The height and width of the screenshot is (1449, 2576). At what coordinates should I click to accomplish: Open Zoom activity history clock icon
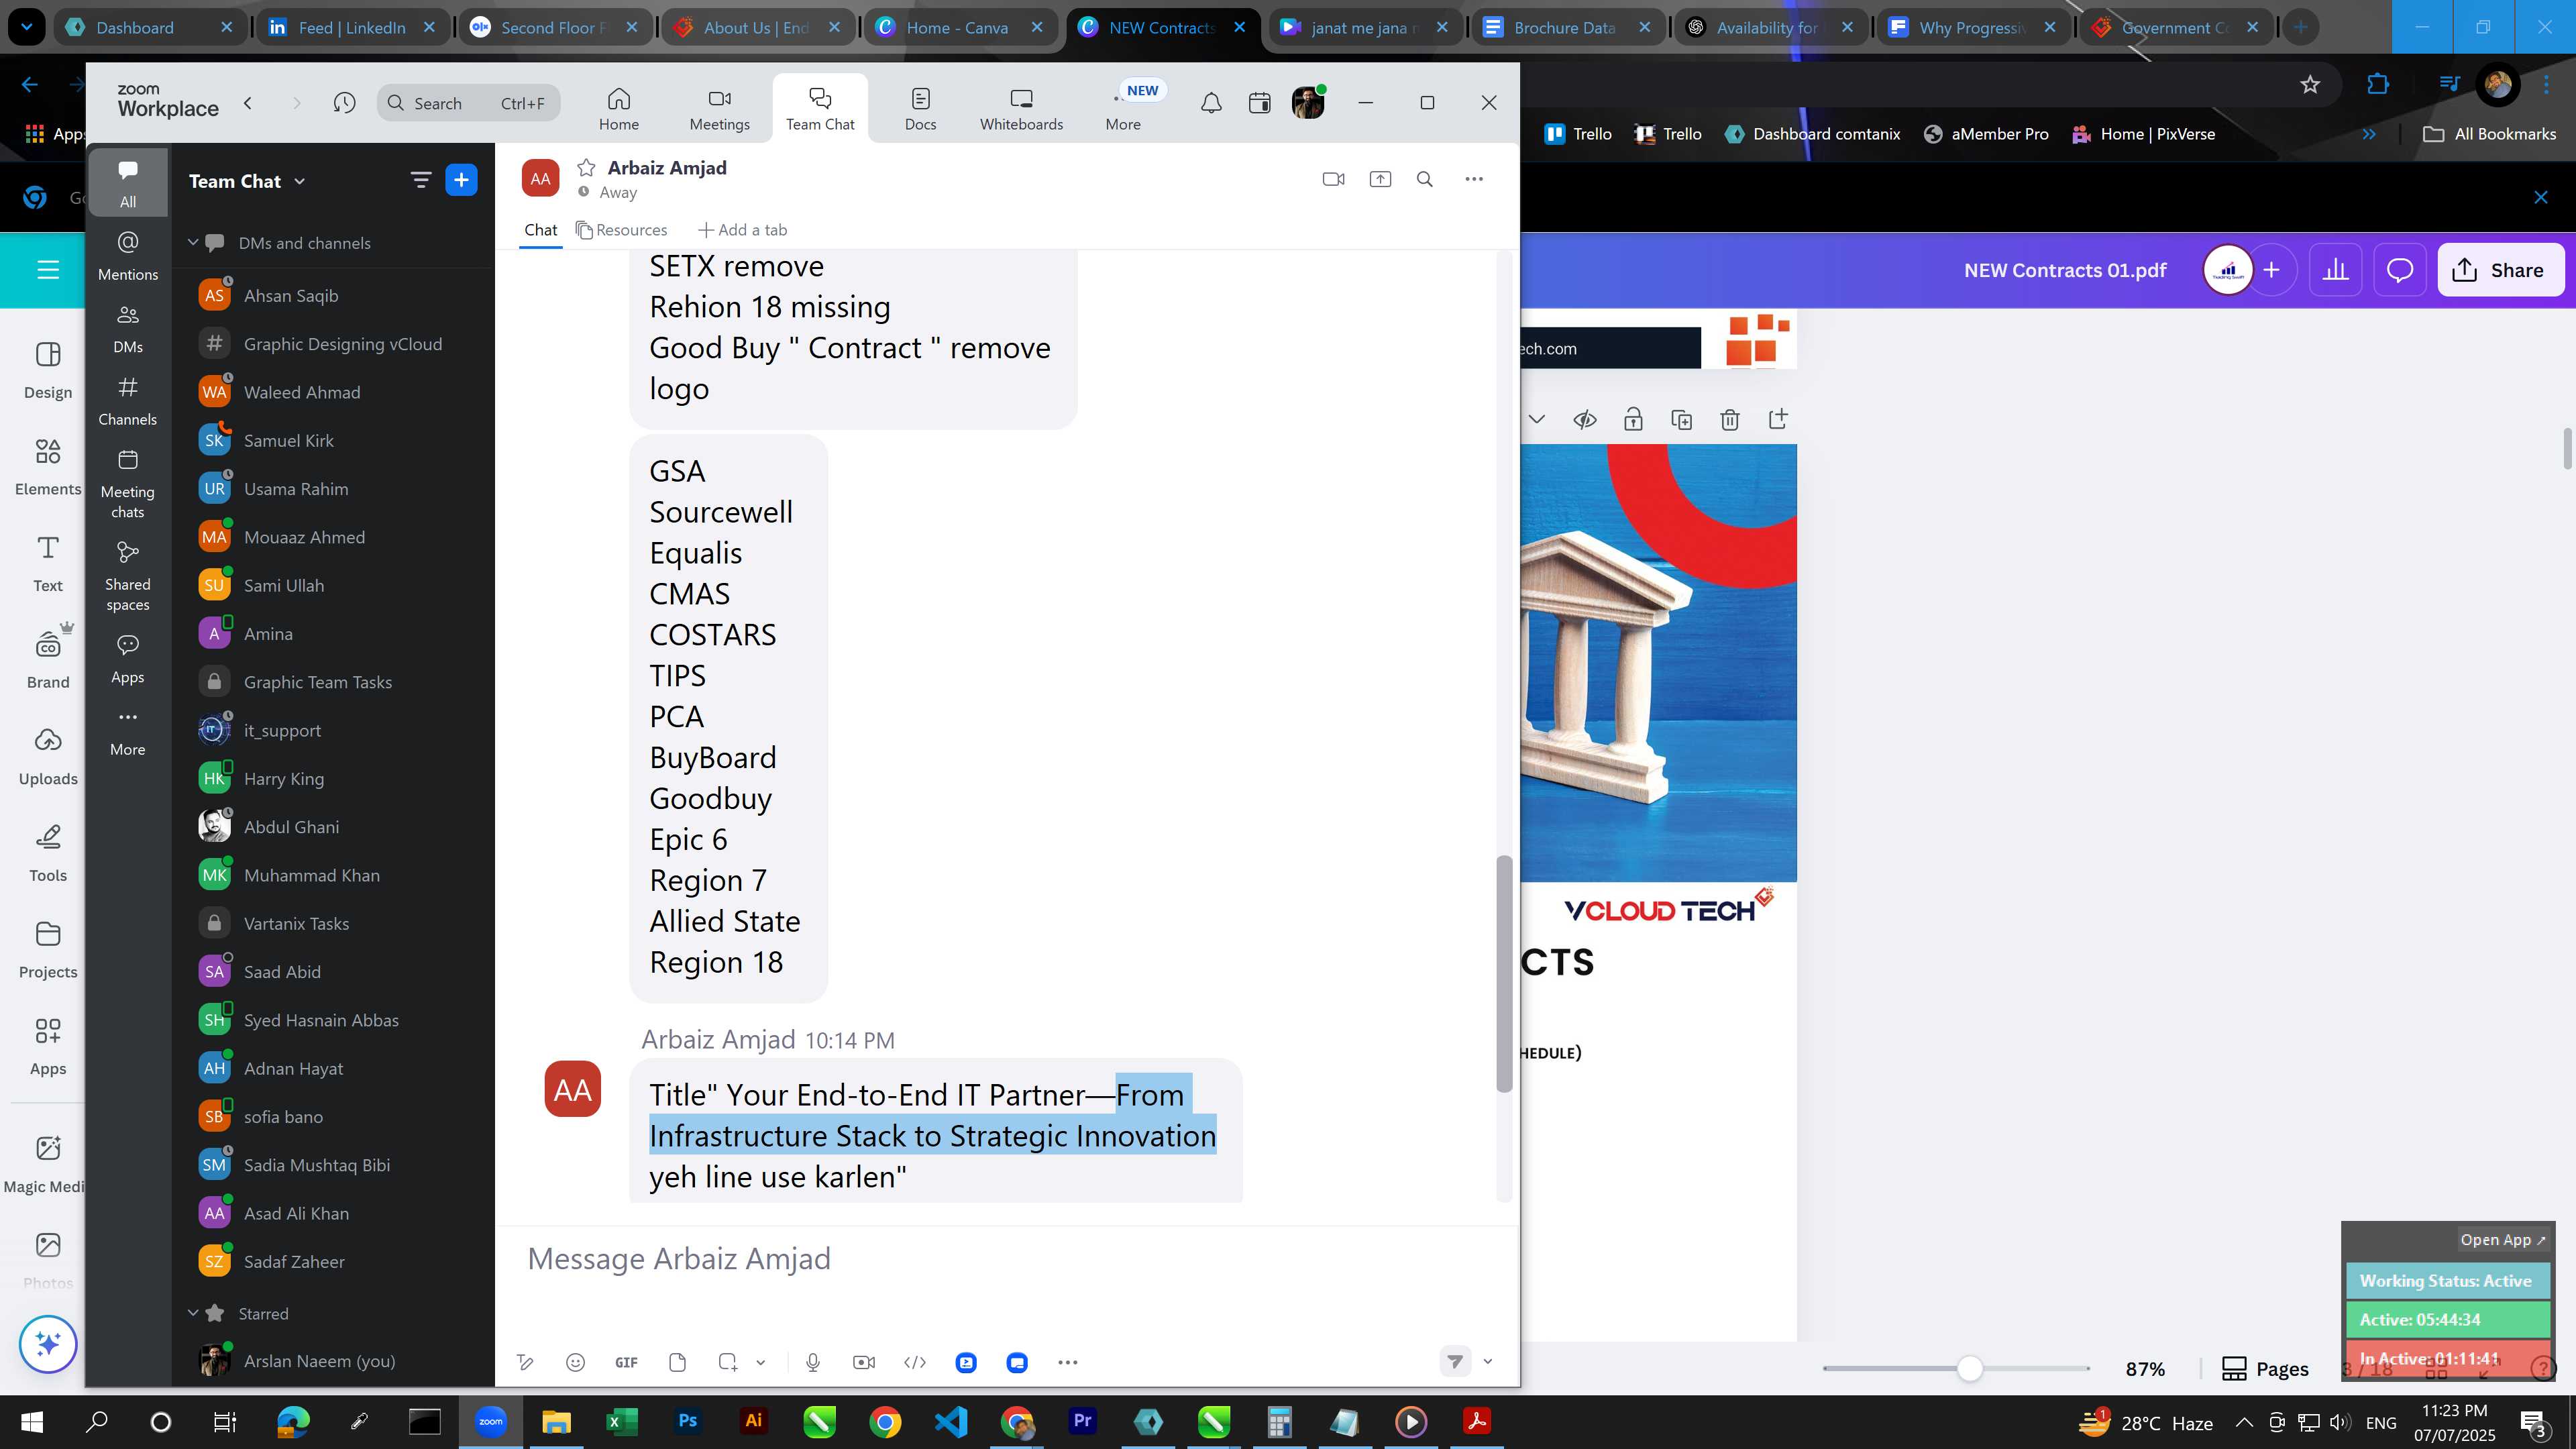coord(344,103)
